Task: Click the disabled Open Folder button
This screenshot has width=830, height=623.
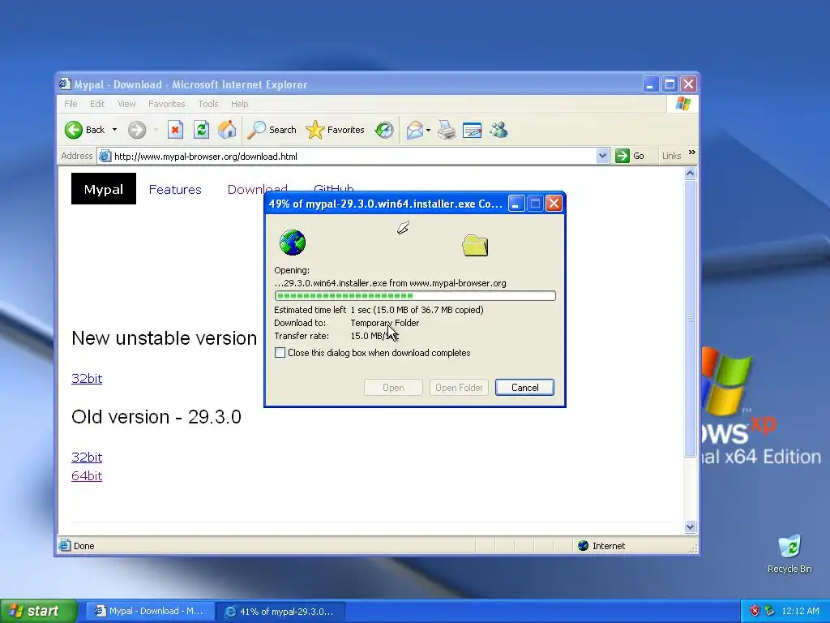Action: point(459,387)
